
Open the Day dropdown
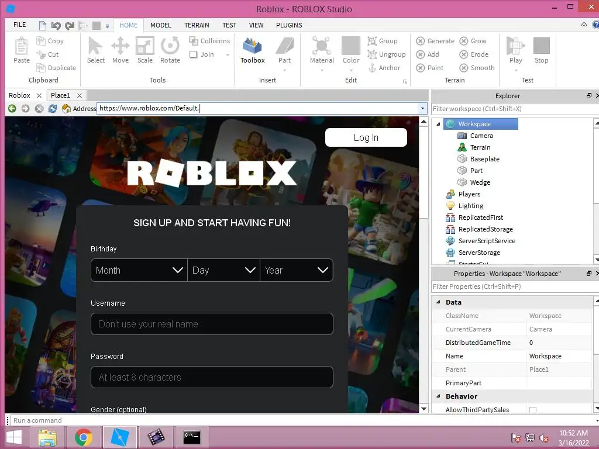click(224, 270)
